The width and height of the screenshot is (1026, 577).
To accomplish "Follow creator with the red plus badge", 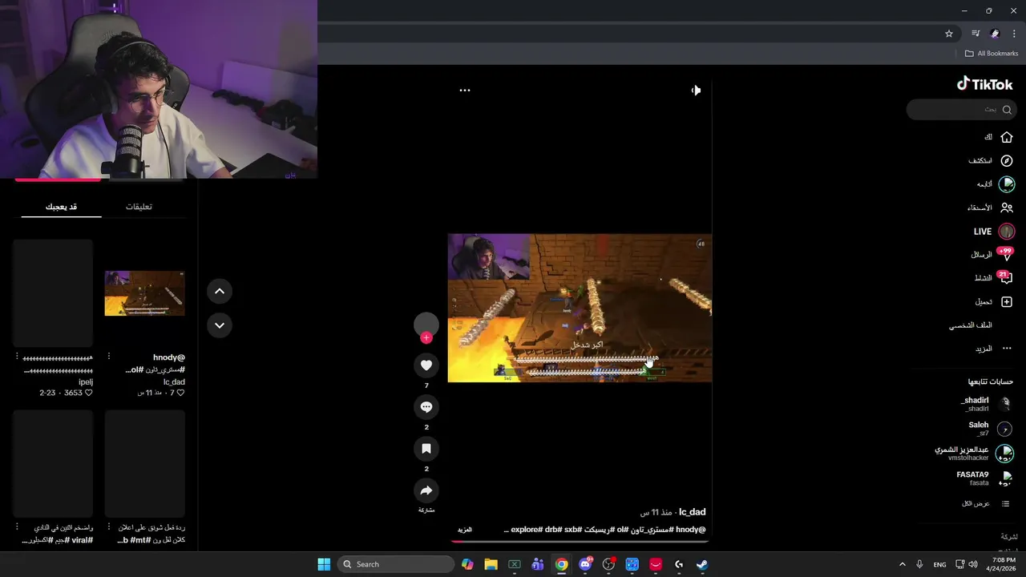I will tap(426, 338).
